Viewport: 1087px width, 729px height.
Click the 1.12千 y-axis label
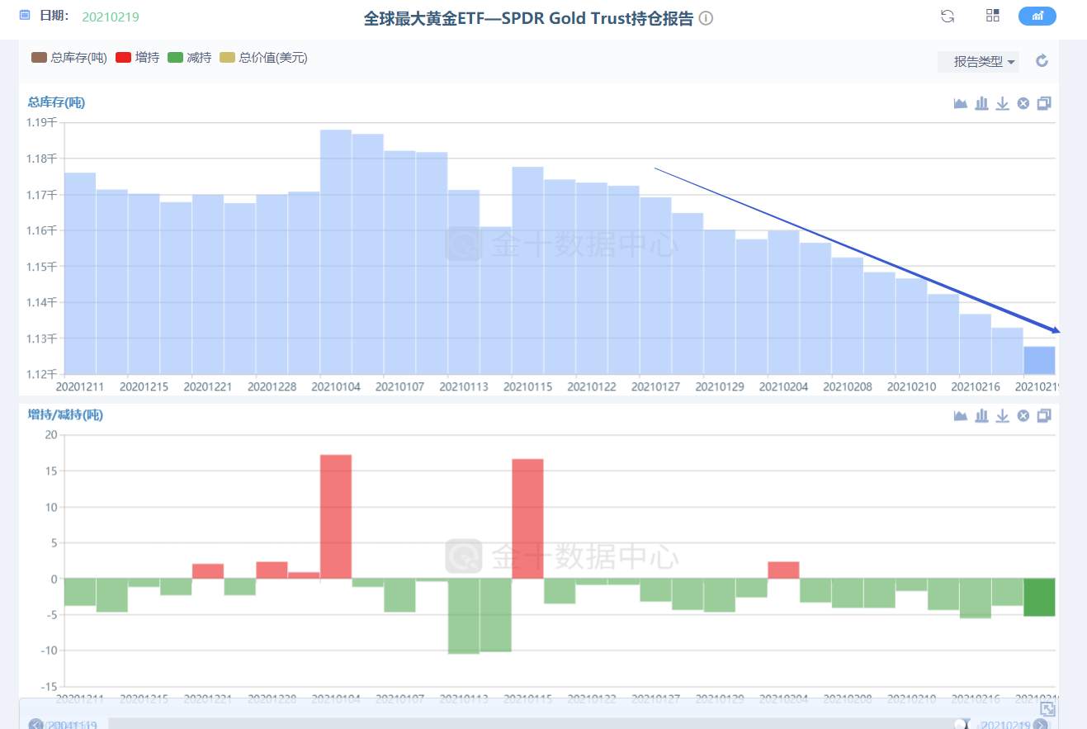43,374
